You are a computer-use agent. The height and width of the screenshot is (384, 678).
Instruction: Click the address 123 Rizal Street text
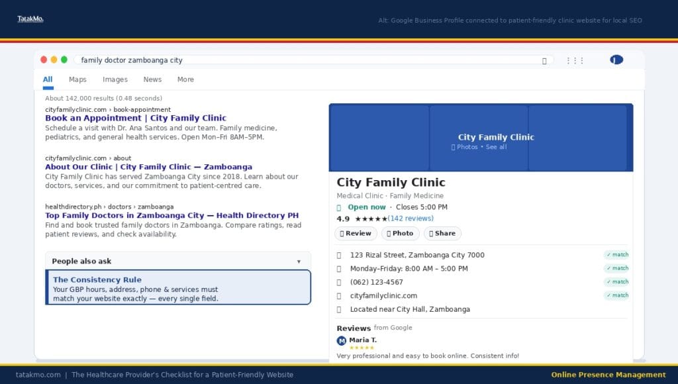[x=417, y=255]
